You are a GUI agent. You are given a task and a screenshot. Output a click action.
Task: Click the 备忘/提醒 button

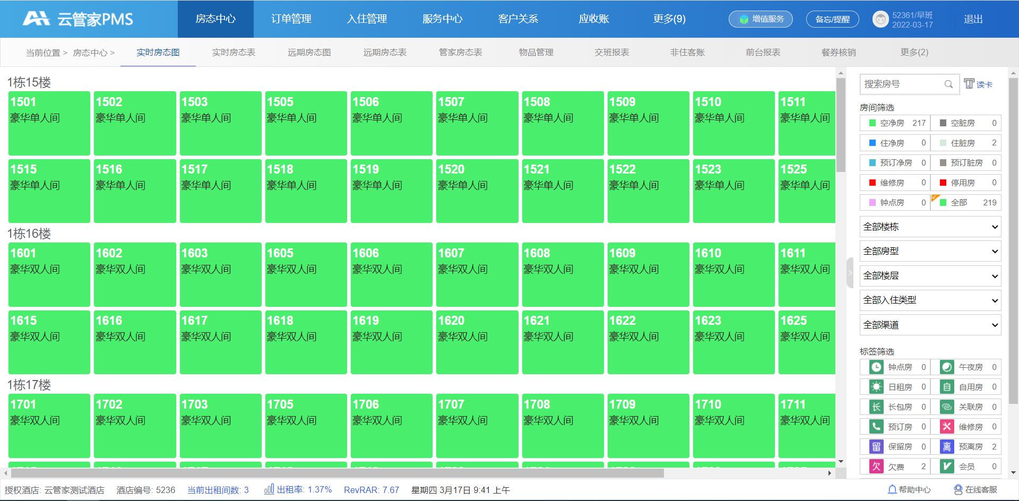(832, 20)
